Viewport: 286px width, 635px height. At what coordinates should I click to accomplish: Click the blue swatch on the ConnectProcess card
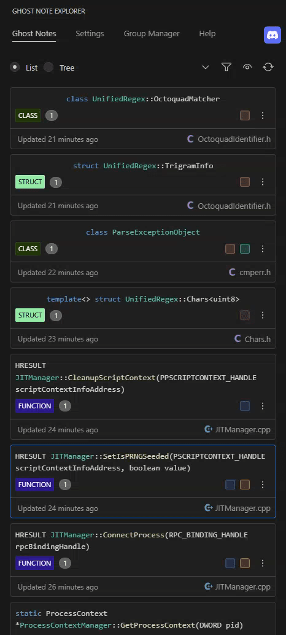[x=230, y=563]
